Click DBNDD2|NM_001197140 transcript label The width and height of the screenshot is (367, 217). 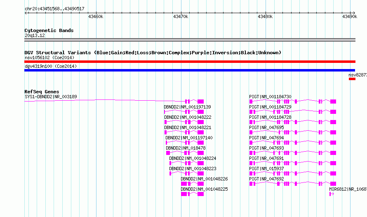click(x=189, y=138)
